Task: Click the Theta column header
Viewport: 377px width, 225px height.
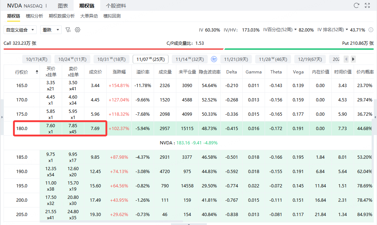Action: click(276, 72)
